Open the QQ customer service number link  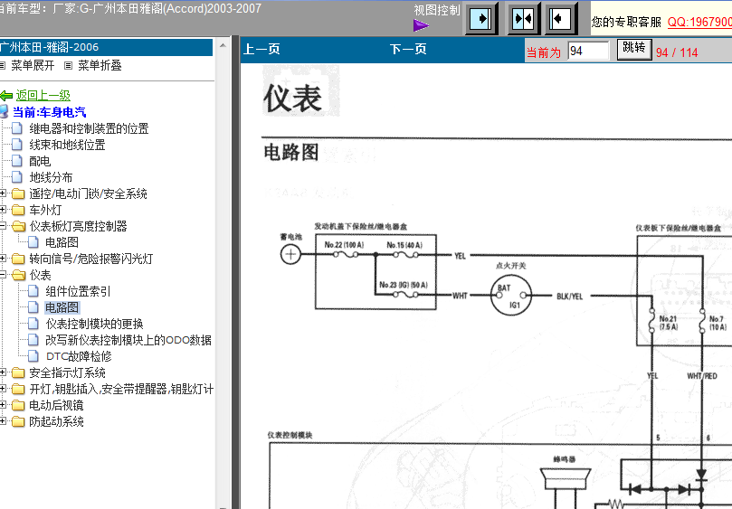pyautogui.click(x=699, y=22)
